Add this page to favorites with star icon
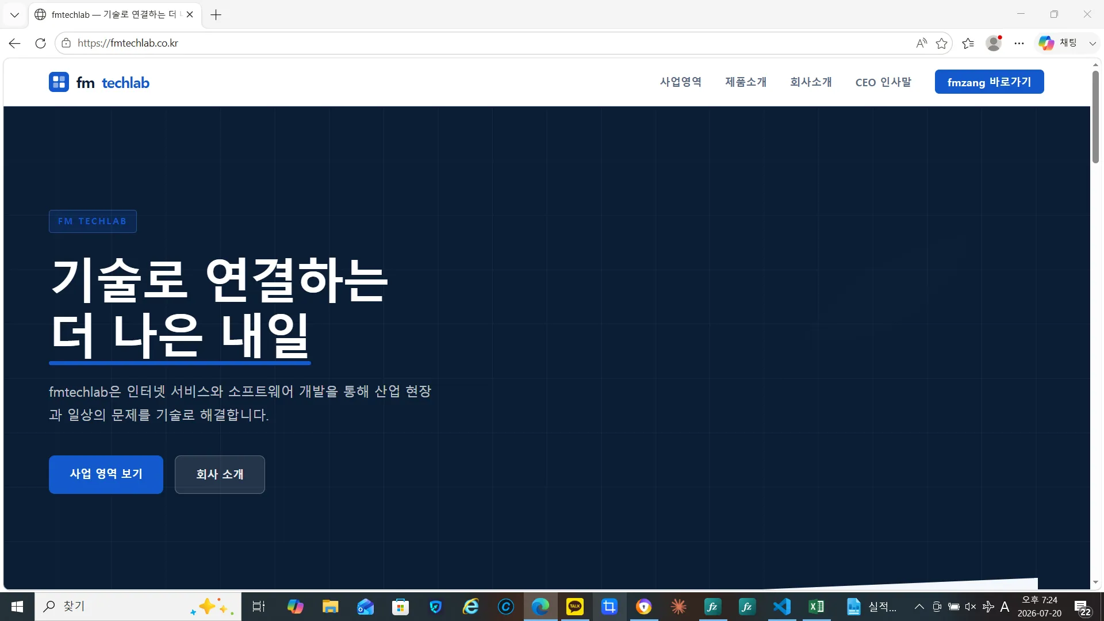 941,43
